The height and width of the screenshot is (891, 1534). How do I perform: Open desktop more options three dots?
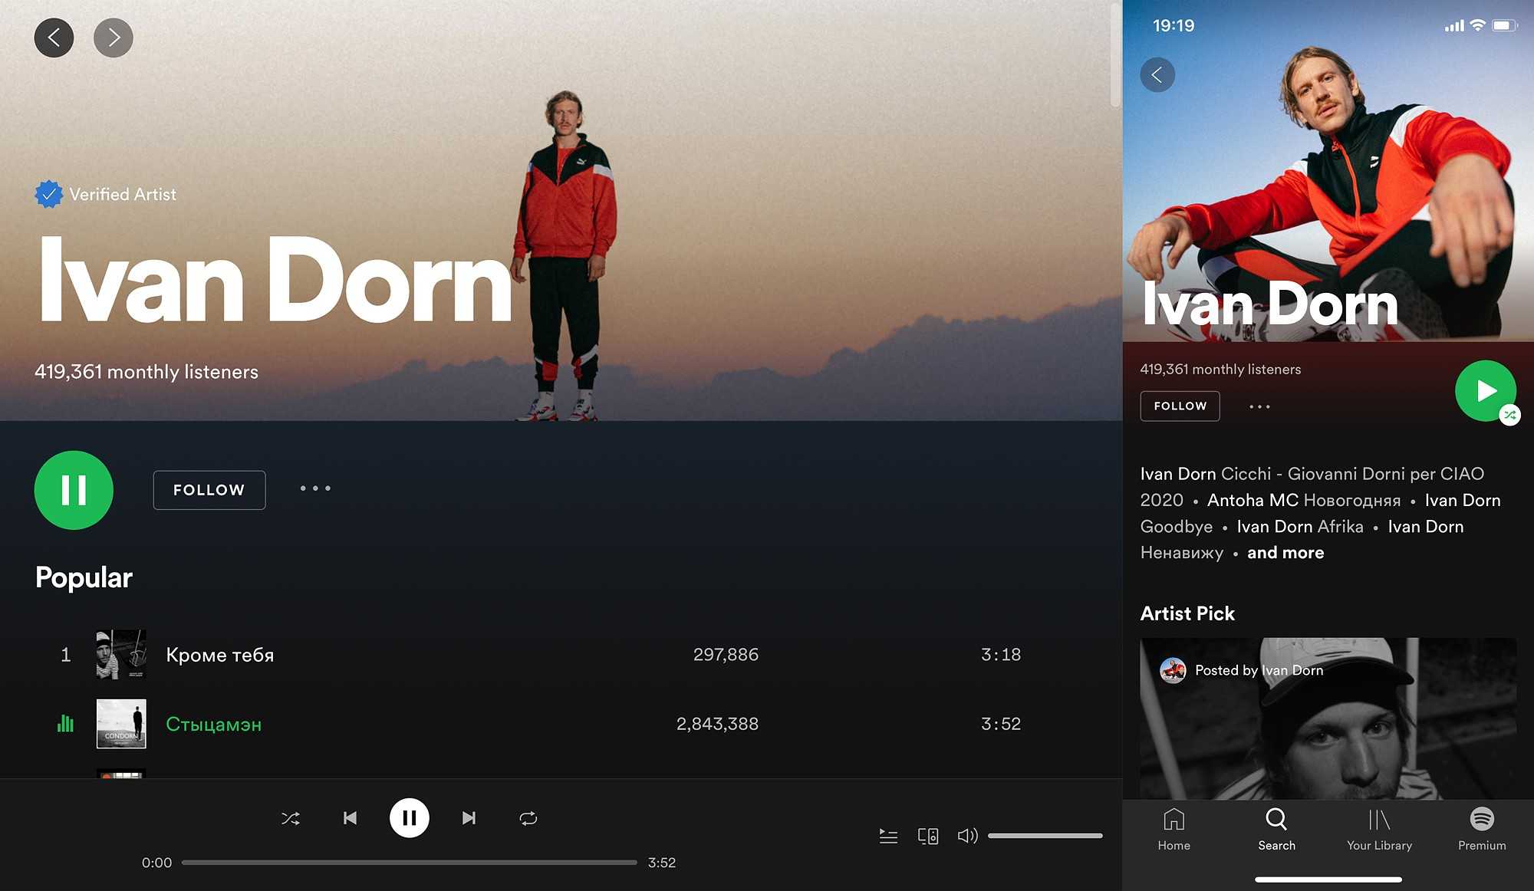pyautogui.click(x=315, y=488)
